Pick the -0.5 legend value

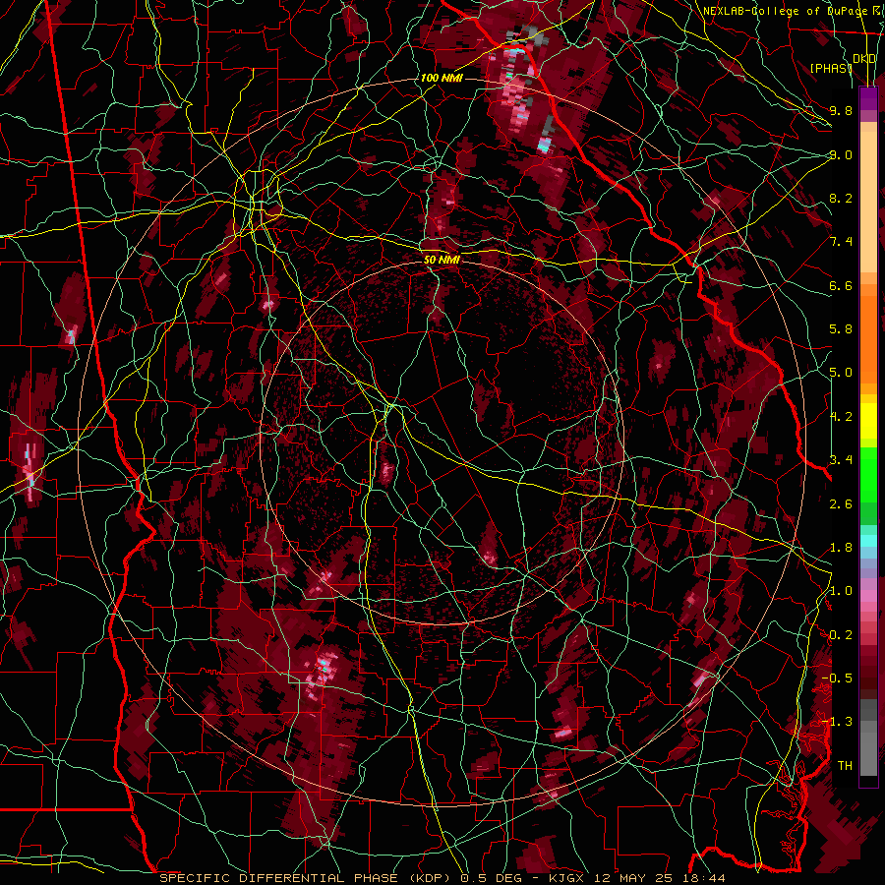coord(838,678)
